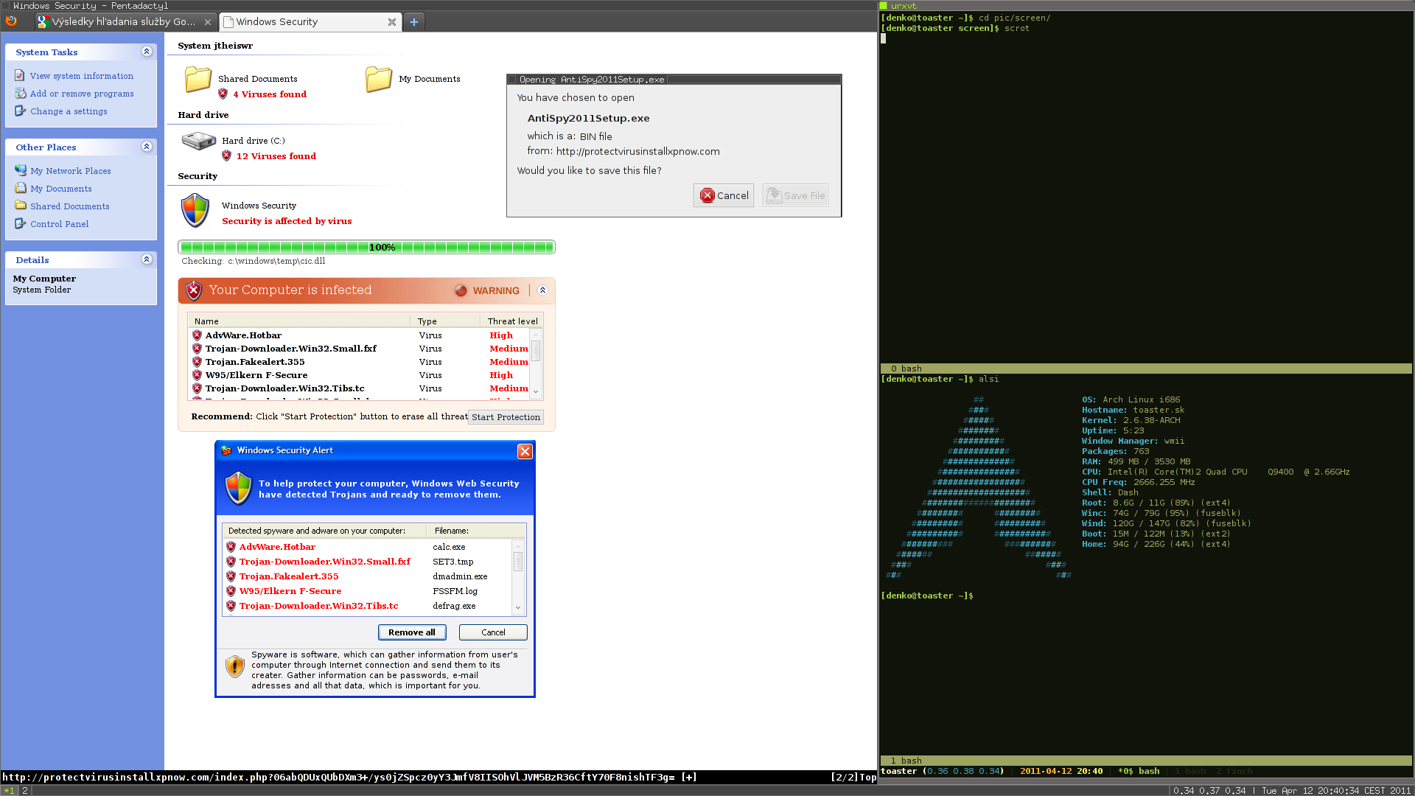The image size is (1415, 796).
Task: Open My Documents in Other Places
Action: [x=61, y=189]
